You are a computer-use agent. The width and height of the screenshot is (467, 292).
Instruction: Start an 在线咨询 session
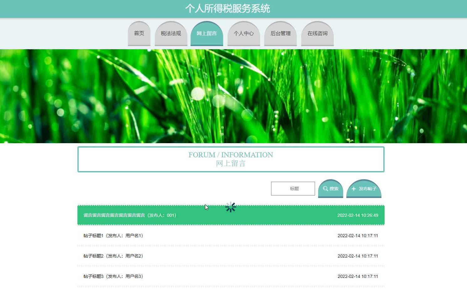click(x=317, y=33)
